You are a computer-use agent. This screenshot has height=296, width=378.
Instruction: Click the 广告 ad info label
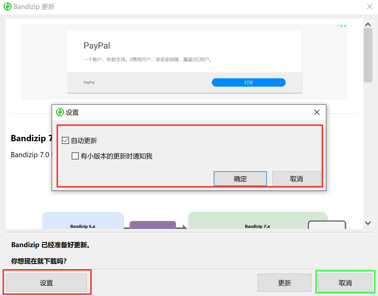tap(340, 26)
